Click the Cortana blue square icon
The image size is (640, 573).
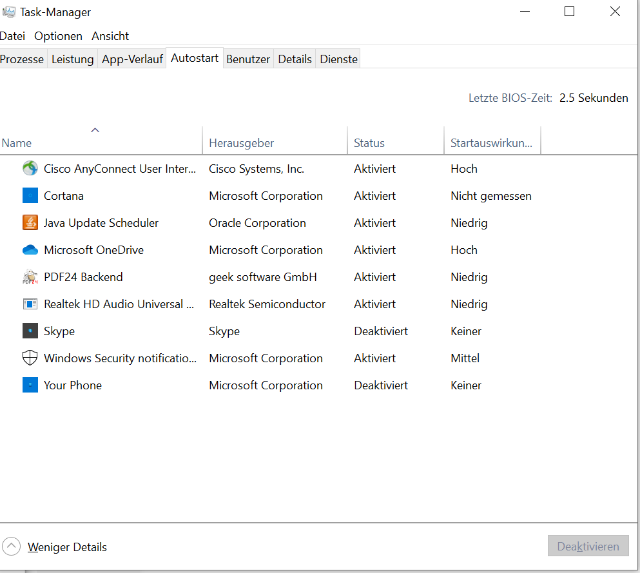click(30, 195)
